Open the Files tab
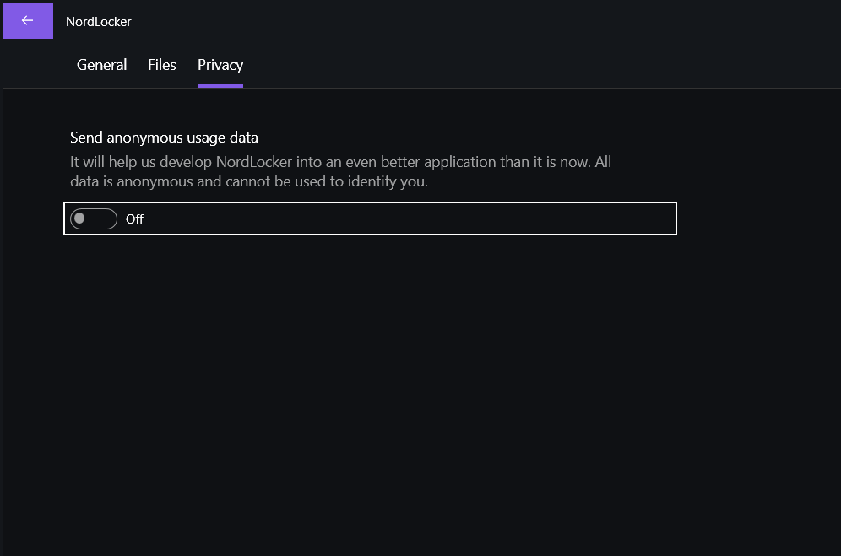 pos(161,65)
